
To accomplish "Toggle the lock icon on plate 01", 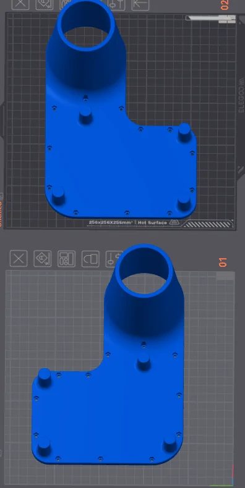I will 91,259.
